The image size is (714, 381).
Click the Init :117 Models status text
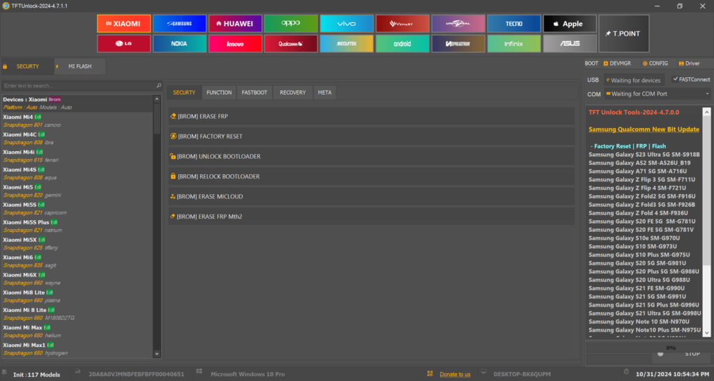(x=36, y=375)
